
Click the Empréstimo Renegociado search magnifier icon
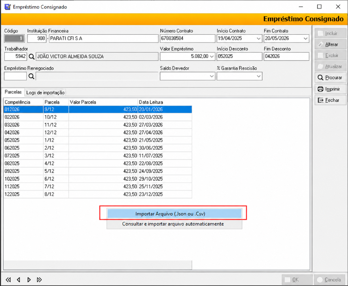click(31, 76)
